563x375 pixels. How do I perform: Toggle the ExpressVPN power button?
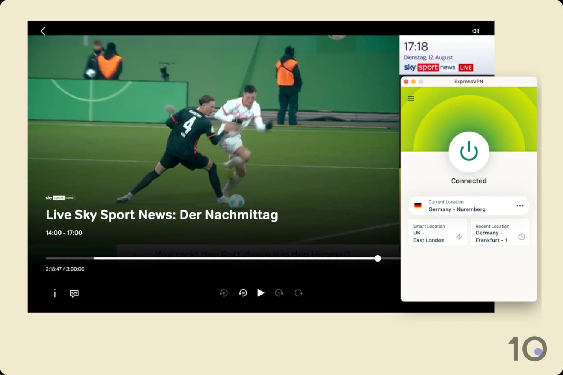click(x=469, y=152)
